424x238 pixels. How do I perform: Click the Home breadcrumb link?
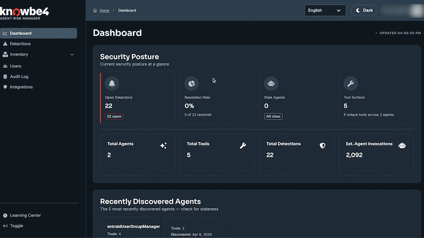coord(104,11)
